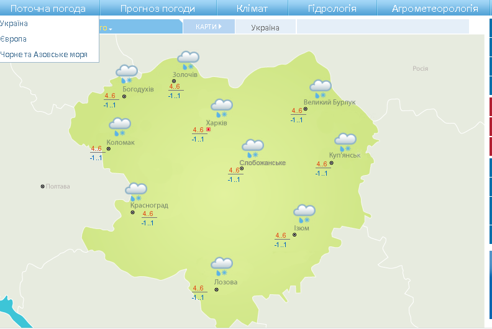Click Куп'янськ day temperature 4..6

point(322,164)
